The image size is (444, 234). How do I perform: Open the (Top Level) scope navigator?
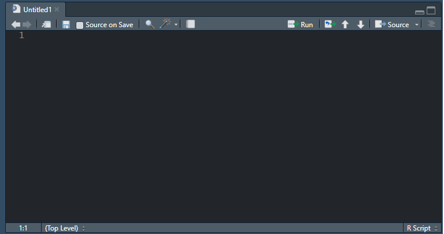pyautogui.click(x=65, y=228)
